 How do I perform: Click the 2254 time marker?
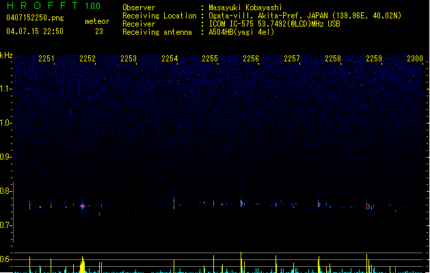(x=170, y=59)
